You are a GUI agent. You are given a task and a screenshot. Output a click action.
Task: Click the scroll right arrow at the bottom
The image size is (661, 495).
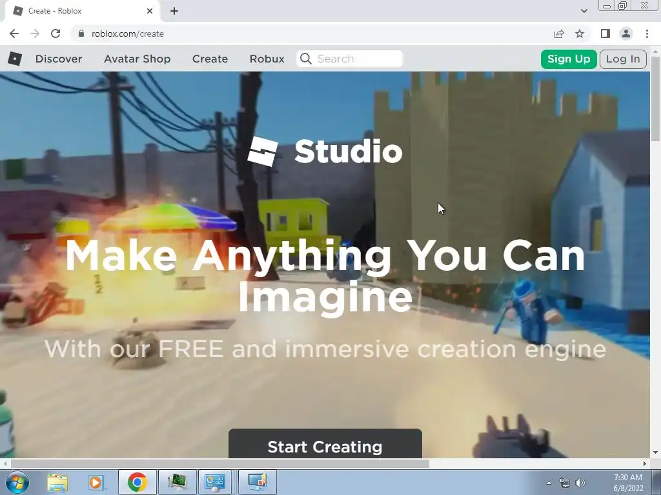tap(645, 463)
